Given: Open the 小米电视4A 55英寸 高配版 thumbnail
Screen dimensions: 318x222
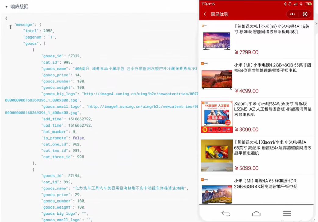Looking at the screenshot, I should coord(216,117).
